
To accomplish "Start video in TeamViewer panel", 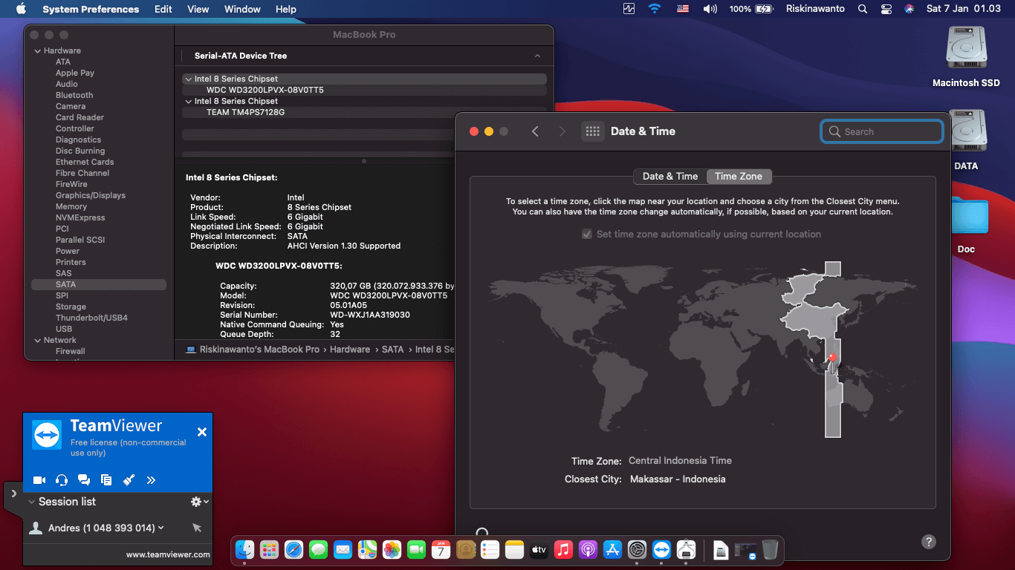I will tap(39, 480).
